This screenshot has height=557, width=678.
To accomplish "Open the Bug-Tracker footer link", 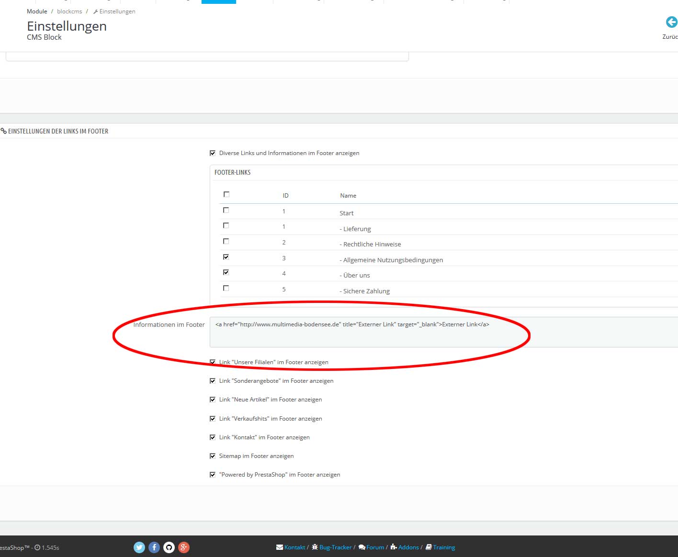I will point(335,547).
